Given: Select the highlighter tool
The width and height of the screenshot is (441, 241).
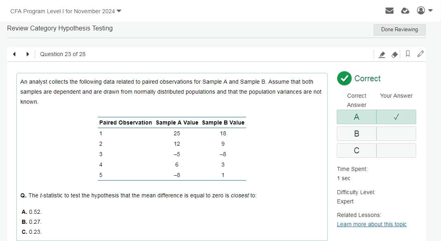Looking at the screenshot, I should coord(382,54).
